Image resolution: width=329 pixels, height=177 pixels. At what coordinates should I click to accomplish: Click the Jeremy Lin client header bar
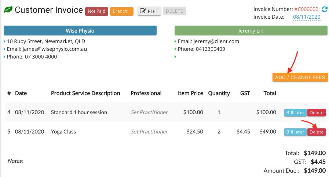pos(251,31)
